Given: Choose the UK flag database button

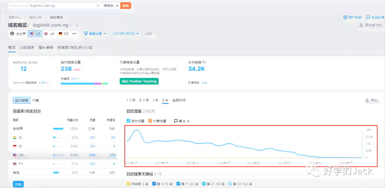Looking at the screenshot, I should click(x=49, y=34).
